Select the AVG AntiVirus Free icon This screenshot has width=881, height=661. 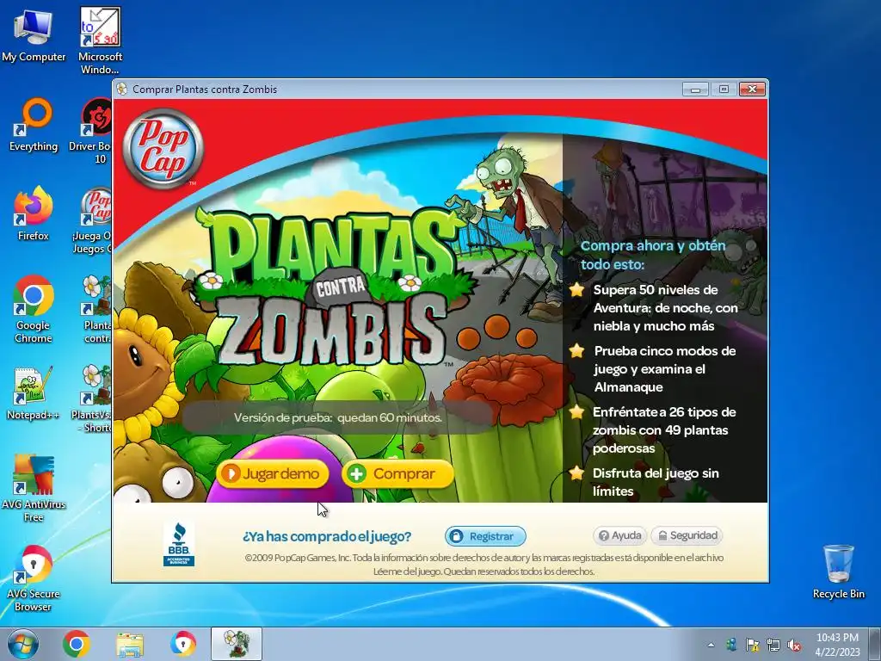[x=34, y=489]
